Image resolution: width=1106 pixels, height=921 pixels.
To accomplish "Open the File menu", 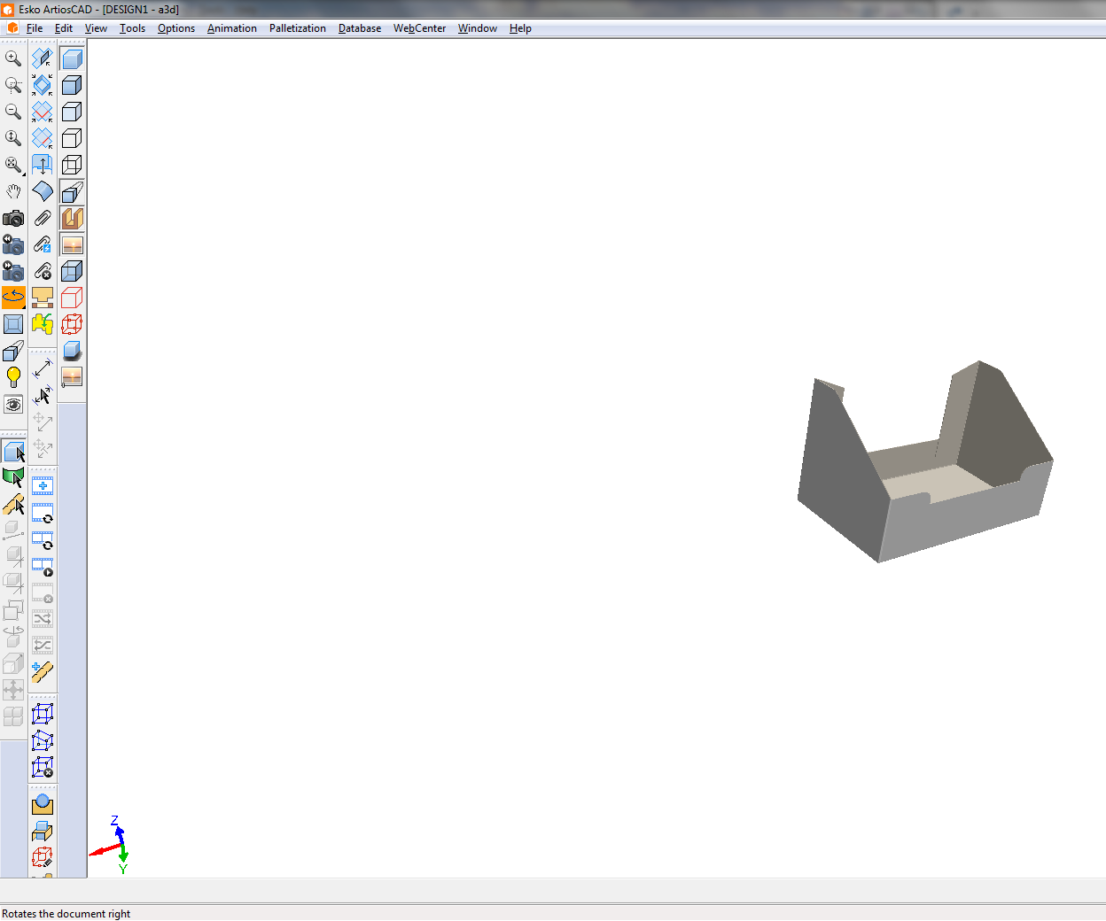I will [35, 28].
